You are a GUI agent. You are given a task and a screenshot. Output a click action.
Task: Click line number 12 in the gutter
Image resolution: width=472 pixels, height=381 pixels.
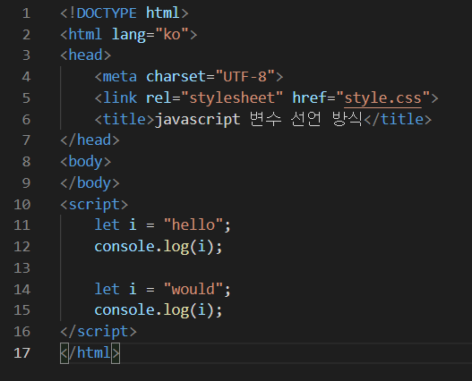pos(22,247)
